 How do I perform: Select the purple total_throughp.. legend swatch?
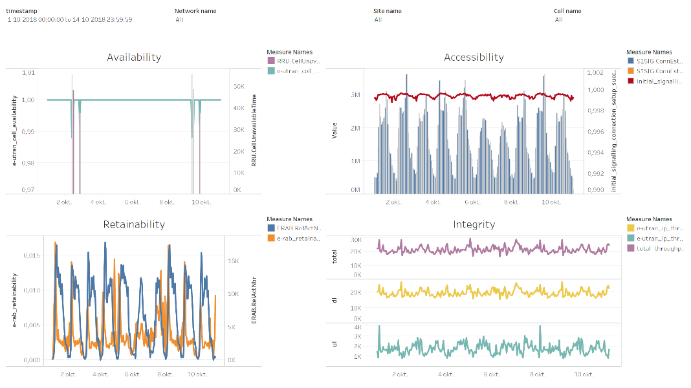(x=631, y=248)
